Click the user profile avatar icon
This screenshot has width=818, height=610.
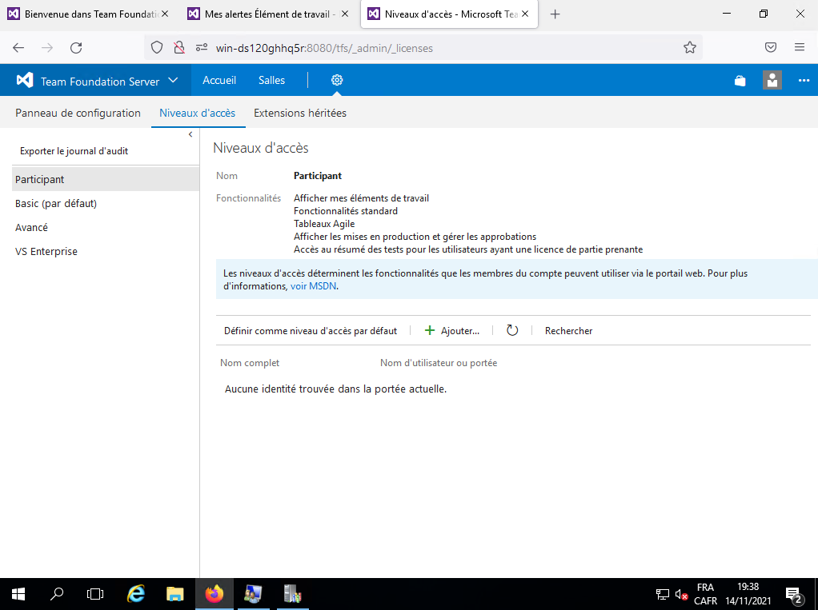tap(772, 81)
